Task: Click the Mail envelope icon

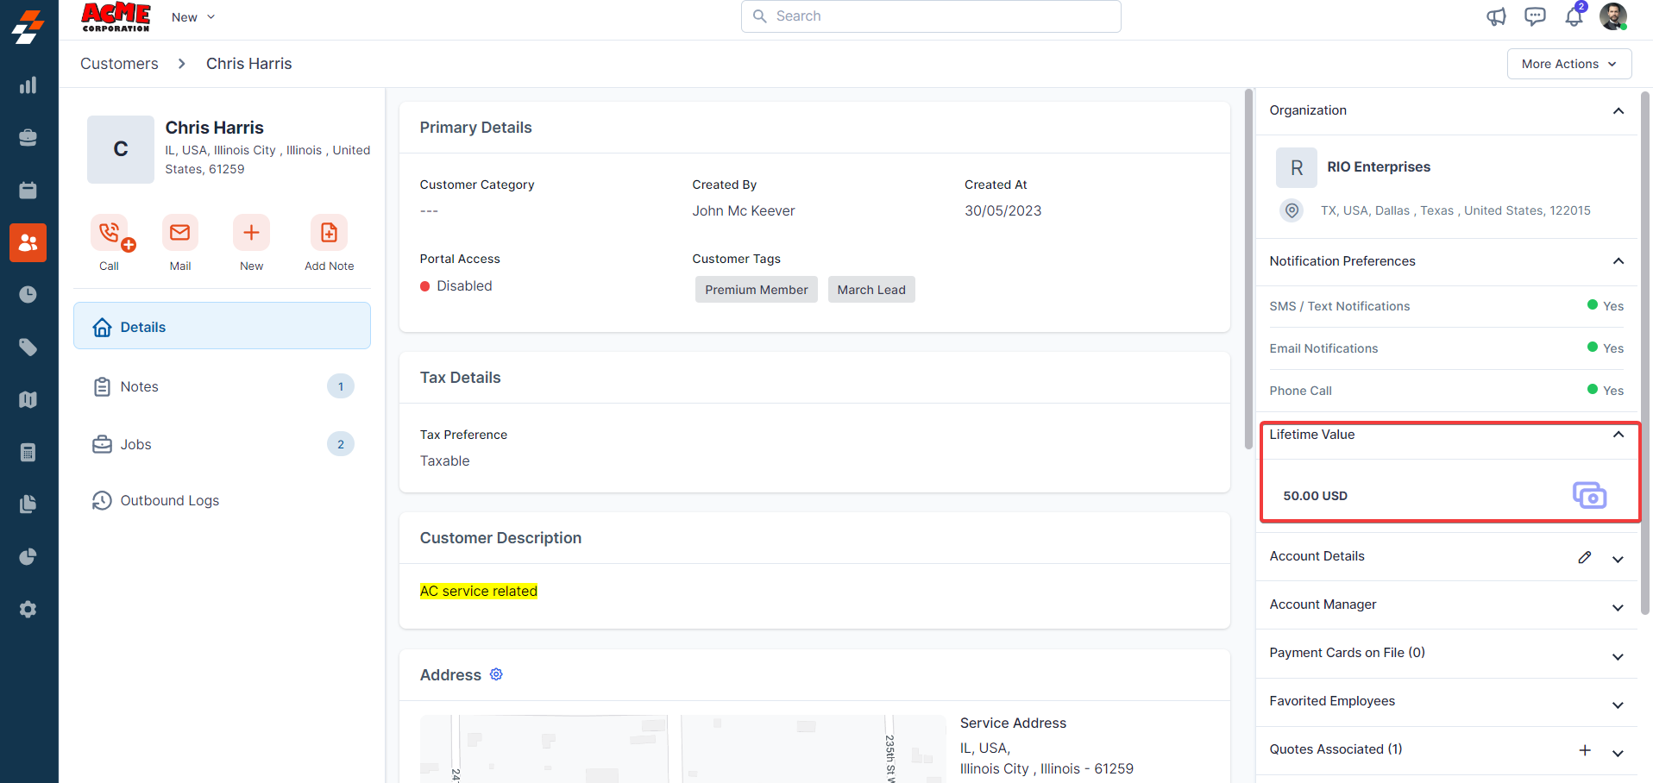Action: point(180,233)
